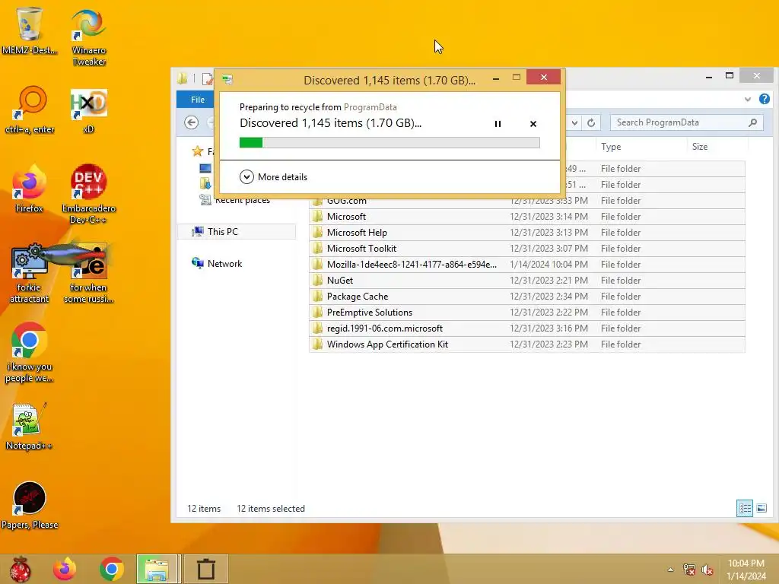
Task: Open the address bar history dropdown
Action: 574,122
